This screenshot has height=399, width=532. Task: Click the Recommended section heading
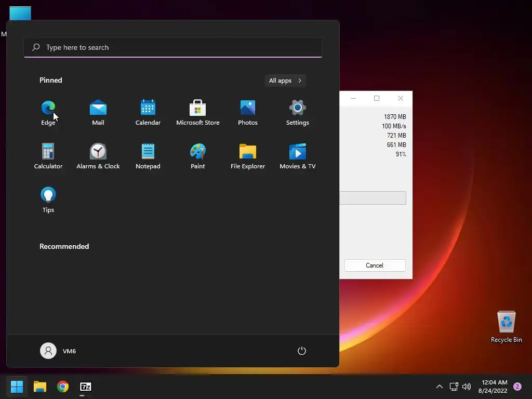(x=64, y=246)
